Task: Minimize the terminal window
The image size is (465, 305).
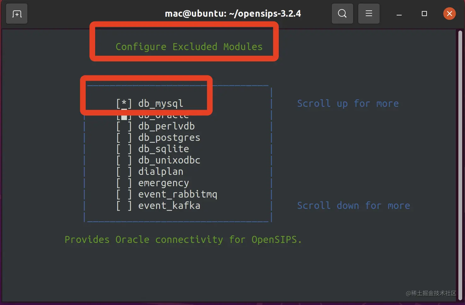Action: (399, 14)
